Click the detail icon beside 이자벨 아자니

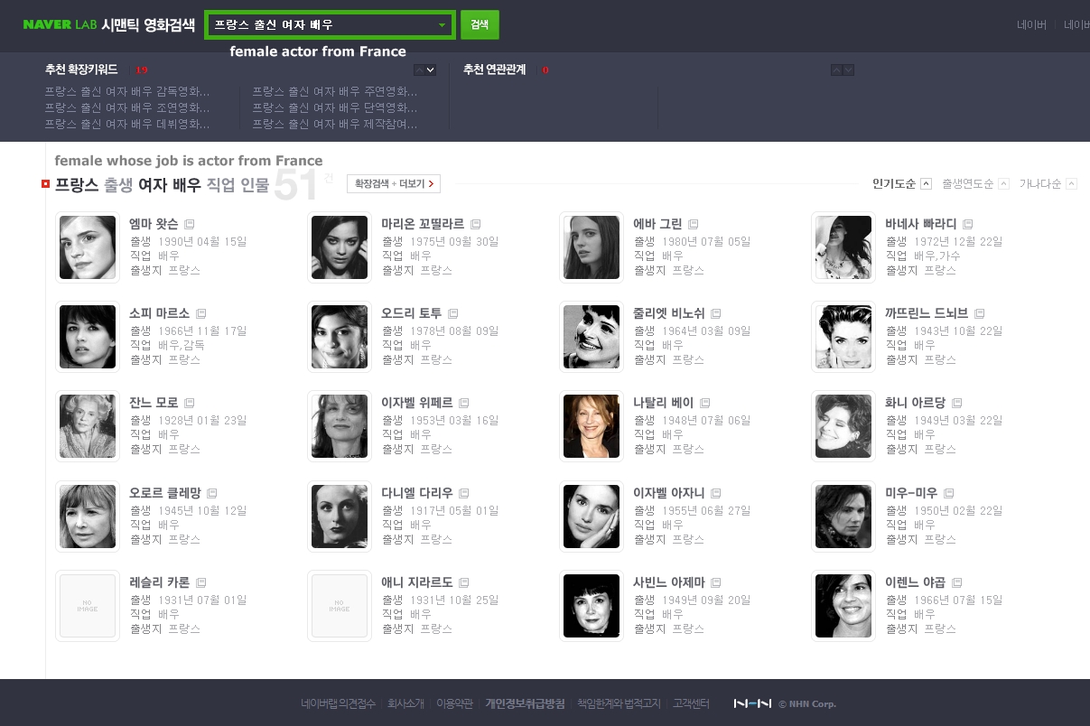pos(715,493)
